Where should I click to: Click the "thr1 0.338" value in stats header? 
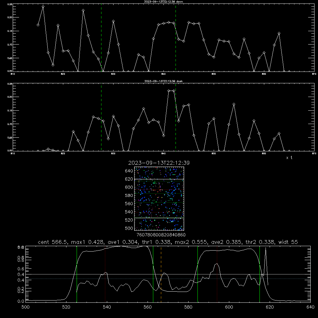[158, 242]
